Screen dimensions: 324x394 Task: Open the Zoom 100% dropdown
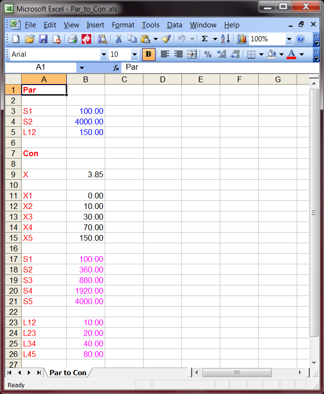point(289,39)
